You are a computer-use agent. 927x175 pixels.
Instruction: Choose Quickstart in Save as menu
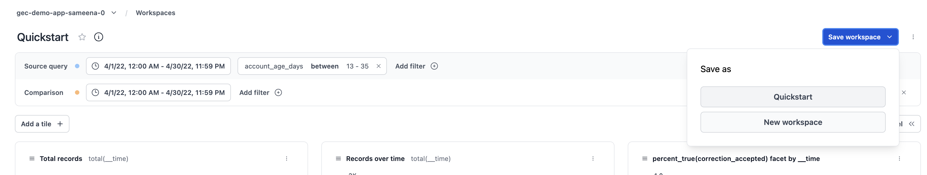793,97
